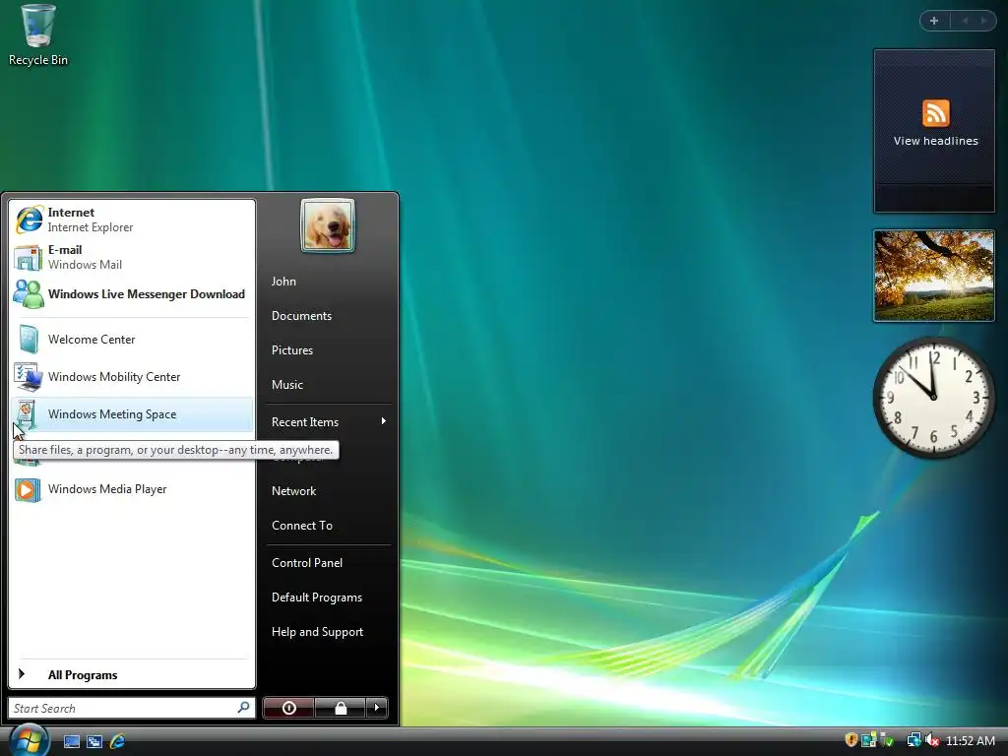
Task: Click the 11:52 AM taskbar clock
Action: point(970,740)
